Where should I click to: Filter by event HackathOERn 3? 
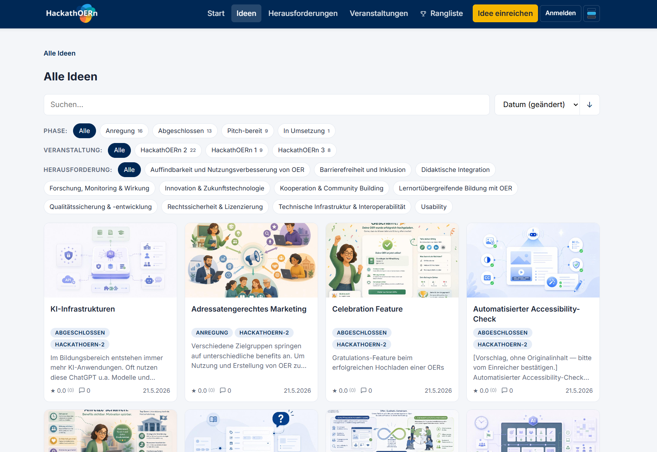point(304,150)
